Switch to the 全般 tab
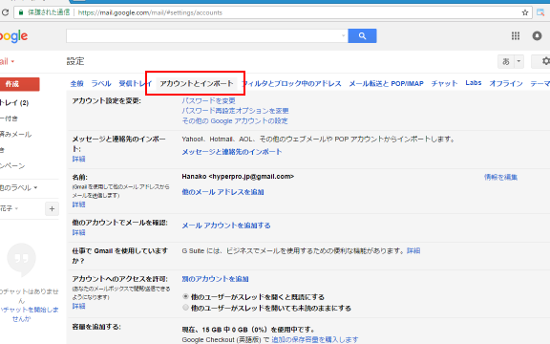550x344 pixels. pyautogui.click(x=76, y=83)
